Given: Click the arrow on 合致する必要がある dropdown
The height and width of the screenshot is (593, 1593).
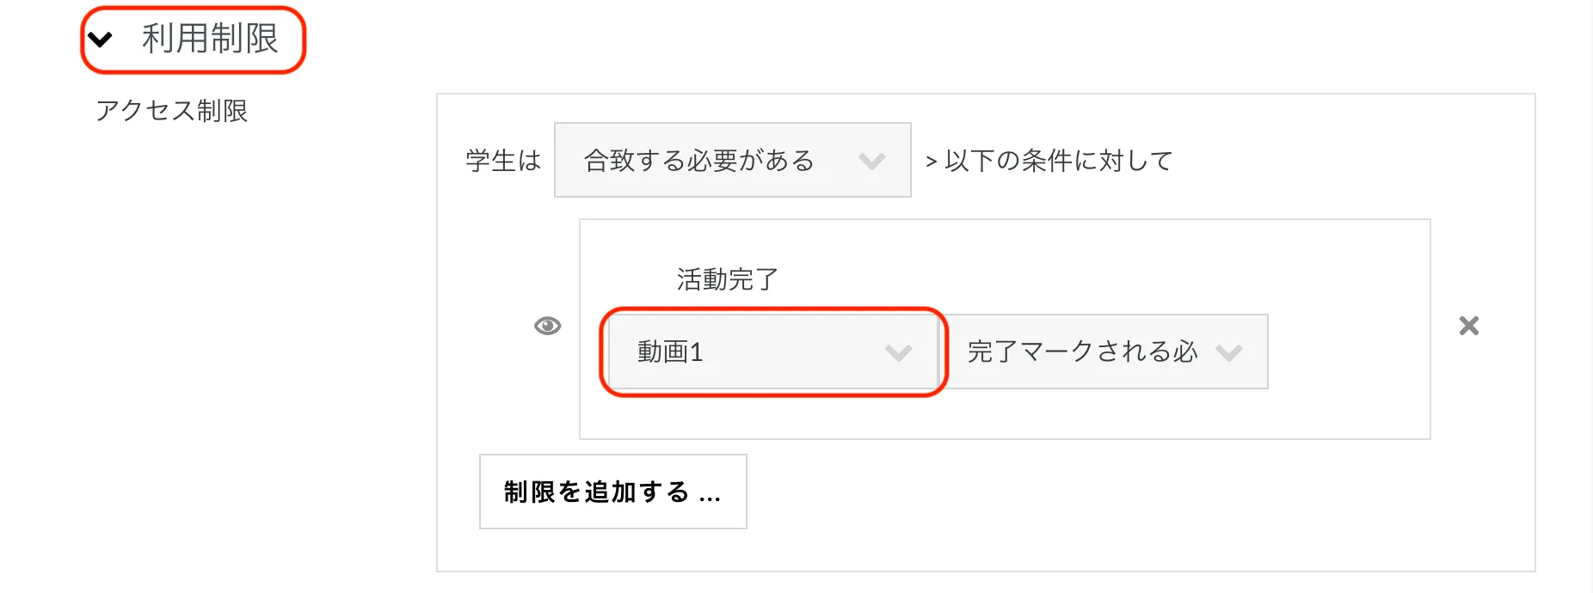Looking at the screenshot, I should 871,161.
